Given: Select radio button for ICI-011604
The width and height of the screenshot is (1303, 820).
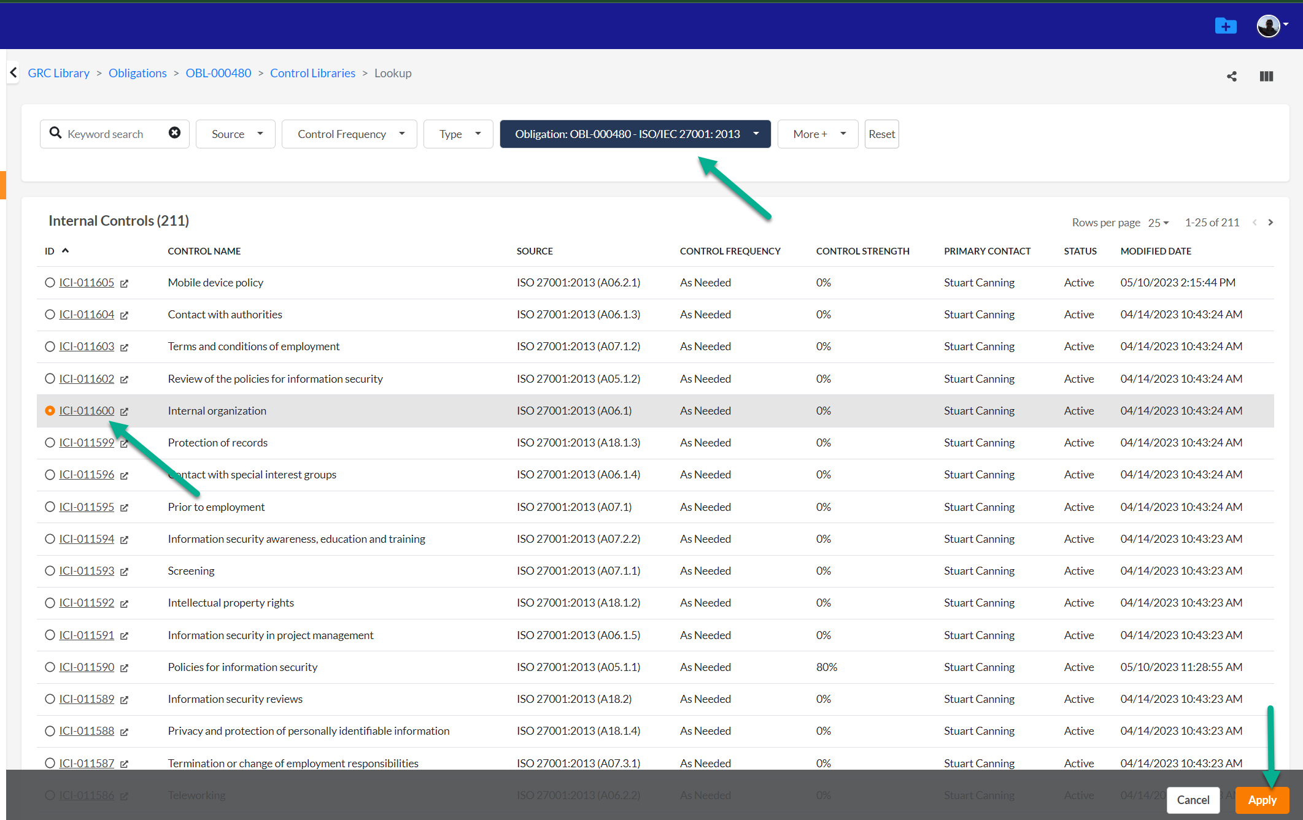Looking at the screenshot, I should (50, 315).
